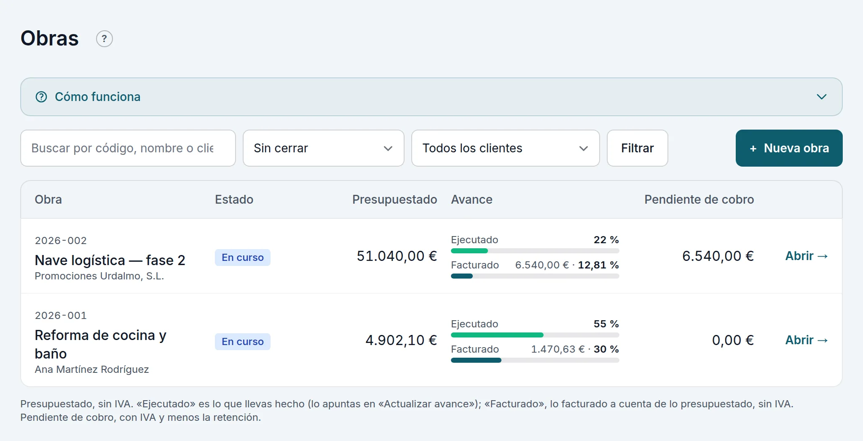Screen dimensions: 863x441
Task: Click Abrir for project 2026-002
Action: pyautogui.click(x=807, y=256)
